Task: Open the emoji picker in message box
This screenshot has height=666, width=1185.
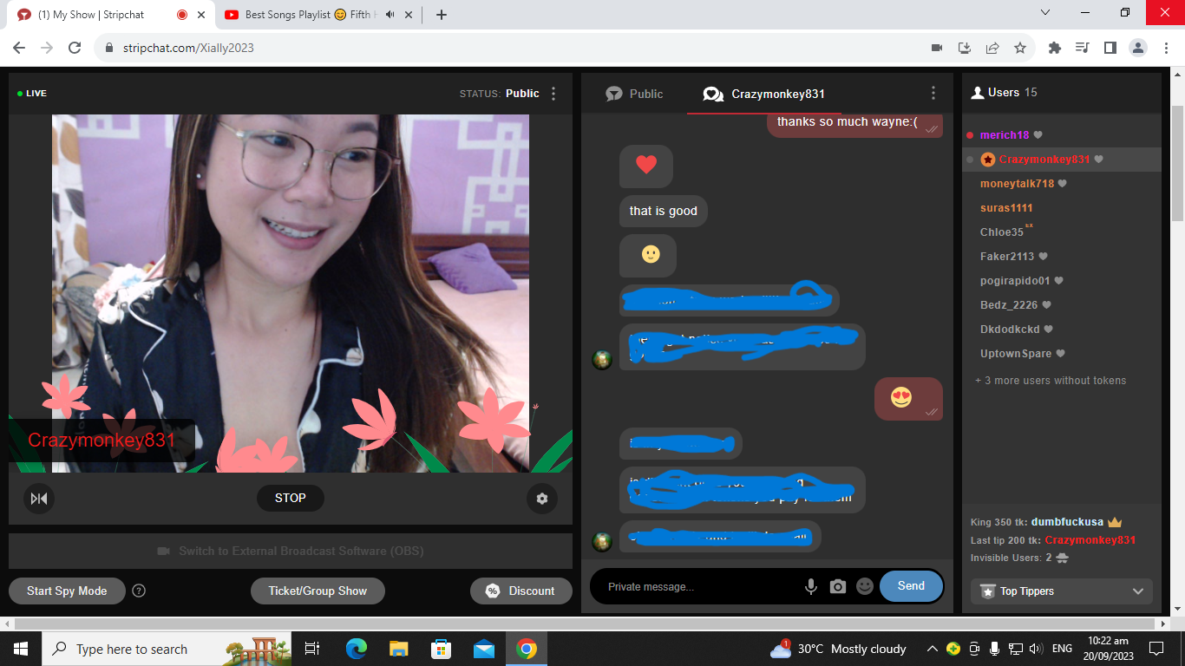Action: pos(864,587)
